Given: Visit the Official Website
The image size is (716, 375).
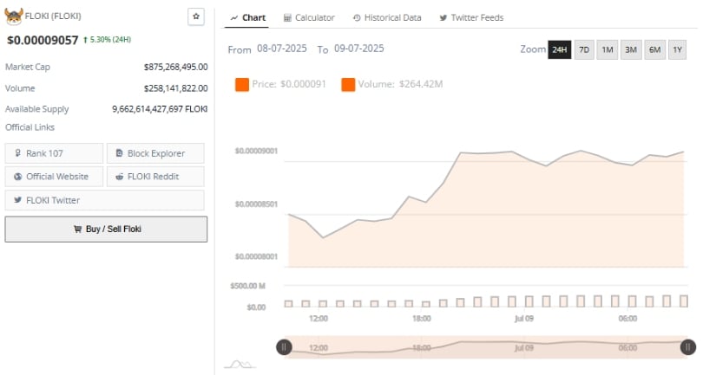Looking at the screenshot, I should click(x=54, y=177).
